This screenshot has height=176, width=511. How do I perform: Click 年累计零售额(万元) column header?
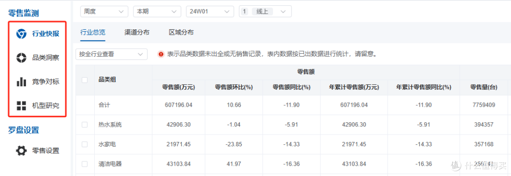click(x=354, y=87)
